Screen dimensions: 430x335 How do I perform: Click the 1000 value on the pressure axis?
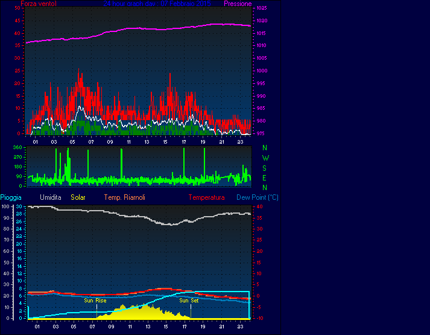point(262,71)
